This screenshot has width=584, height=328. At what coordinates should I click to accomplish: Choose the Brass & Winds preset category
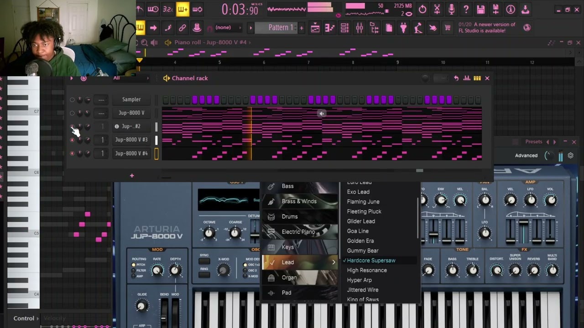(300, 201)
